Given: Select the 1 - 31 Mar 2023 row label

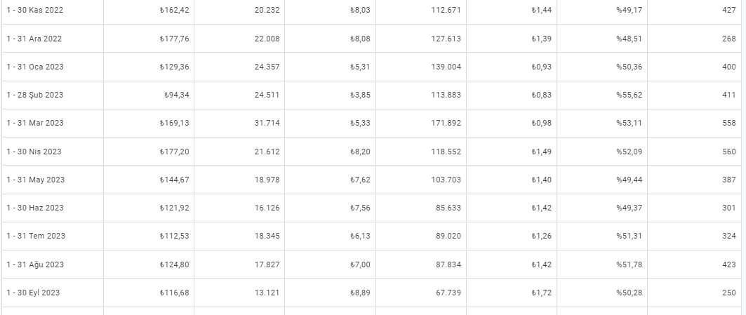Looking at the screenshot, I should coord(34,123).
